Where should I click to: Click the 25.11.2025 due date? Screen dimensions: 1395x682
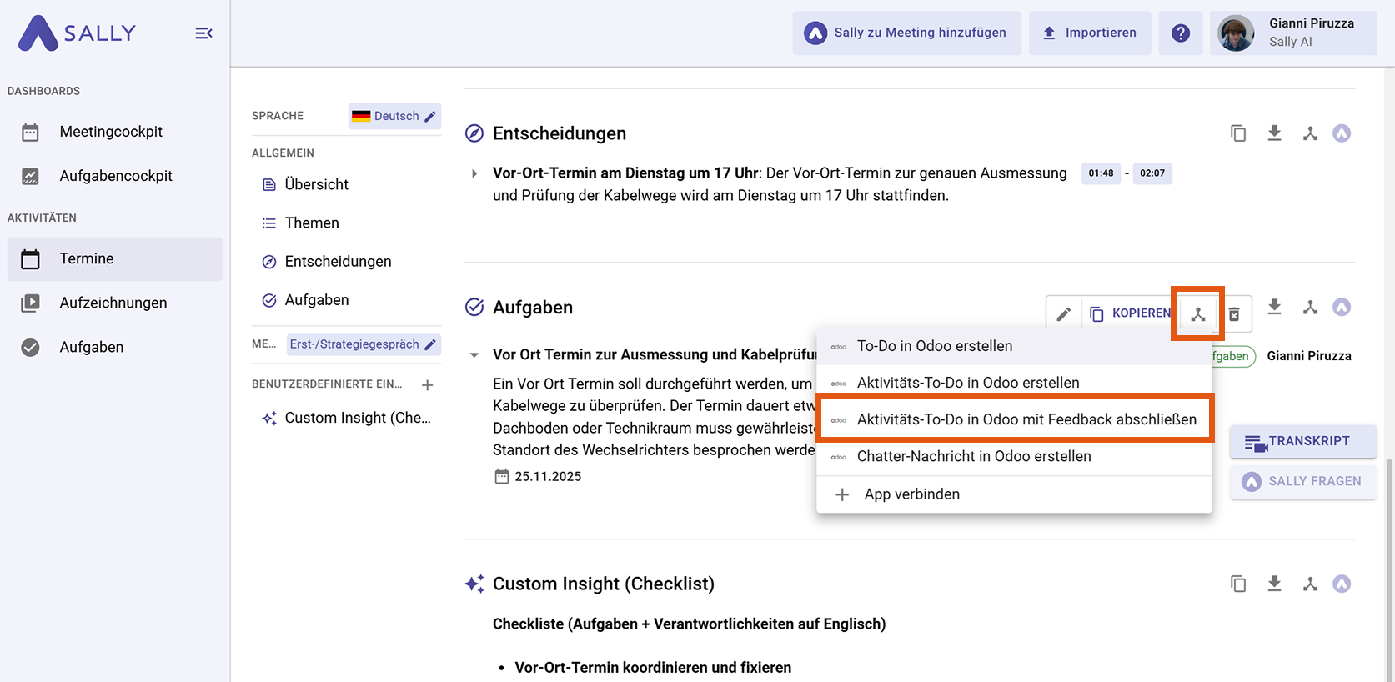coord(547,477)
